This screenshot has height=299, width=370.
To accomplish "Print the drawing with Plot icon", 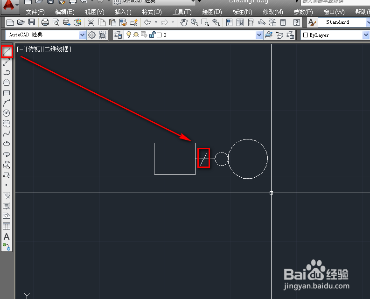I will click(45, 23).
